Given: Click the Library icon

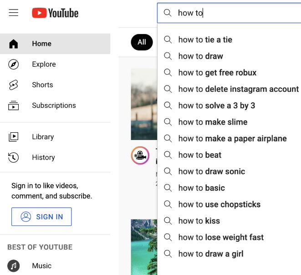Looking at the screenshot, I should pyautogui.click(x=14, y=137).
